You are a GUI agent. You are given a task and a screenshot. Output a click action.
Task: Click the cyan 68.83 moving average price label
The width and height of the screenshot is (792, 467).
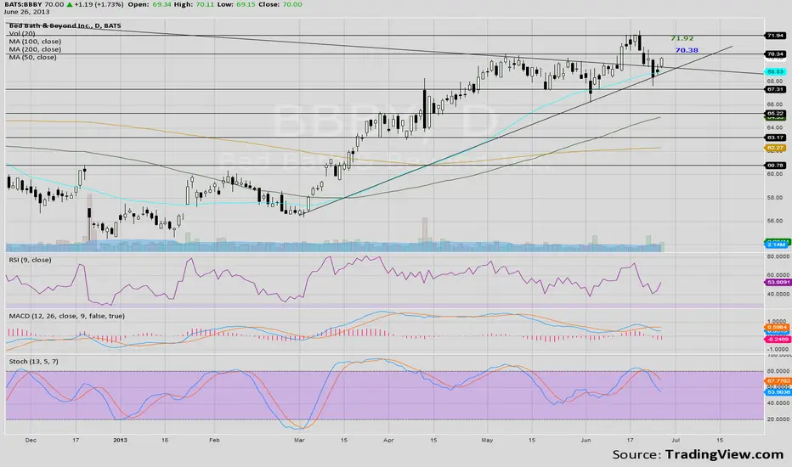pyautogui.click(x=775, y=71)
